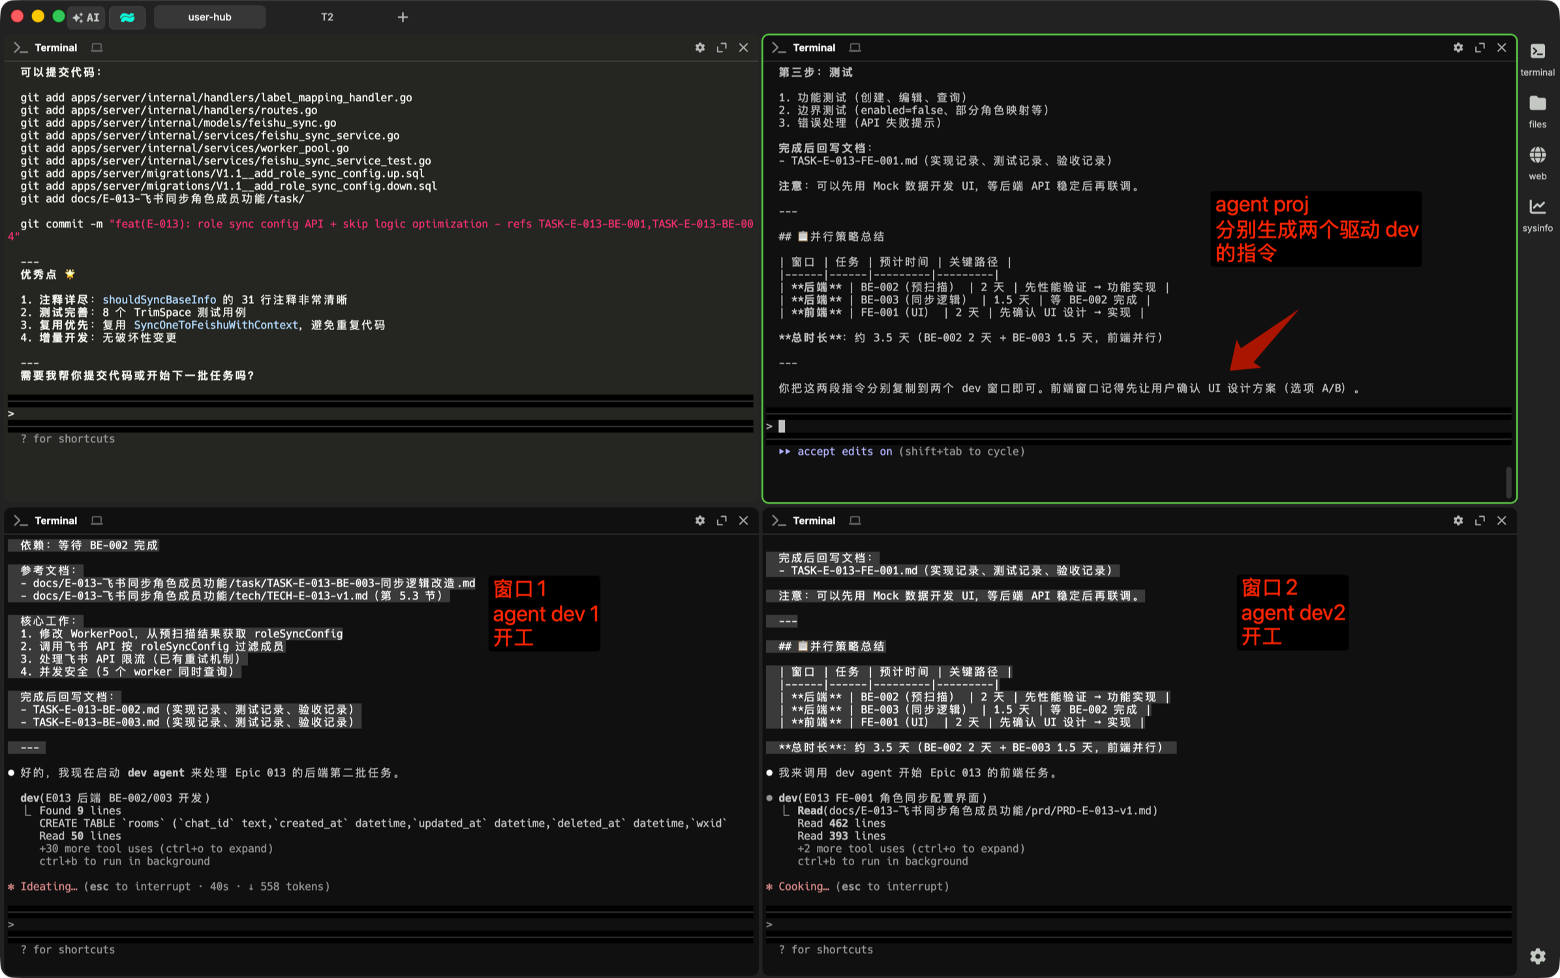The height and width of the screenshot is (978, 1560).
Task: Click the AI sparkle button in title bar
Action: tap(86, 17)
